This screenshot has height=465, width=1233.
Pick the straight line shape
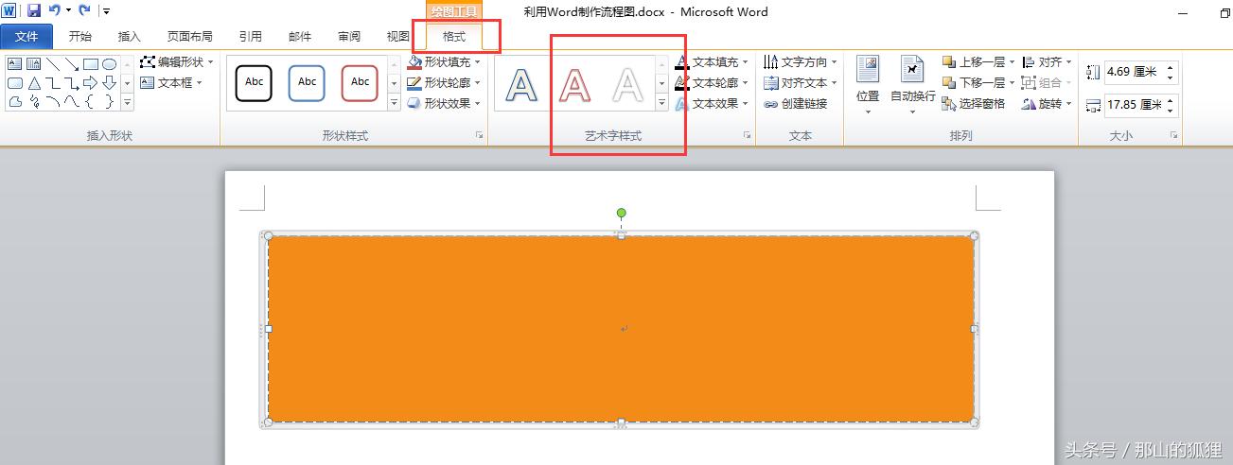pyautogui.click(x=53, y=64)
